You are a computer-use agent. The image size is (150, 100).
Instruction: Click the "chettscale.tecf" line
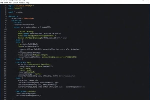point(23,62)
